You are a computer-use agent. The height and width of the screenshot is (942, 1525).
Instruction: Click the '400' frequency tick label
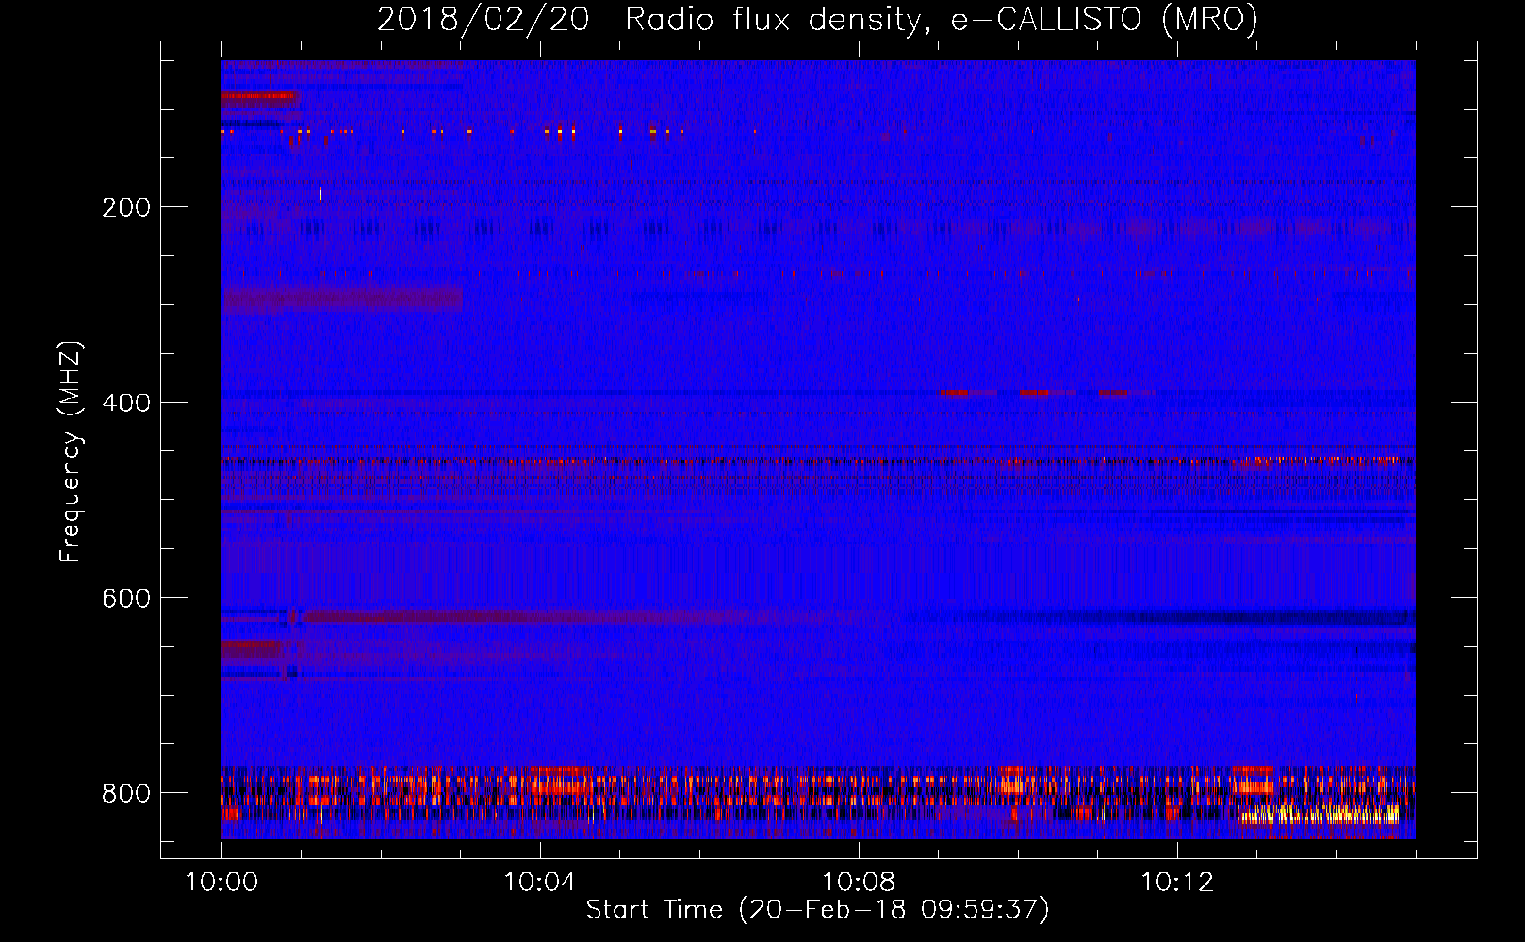tap(126, 403)
